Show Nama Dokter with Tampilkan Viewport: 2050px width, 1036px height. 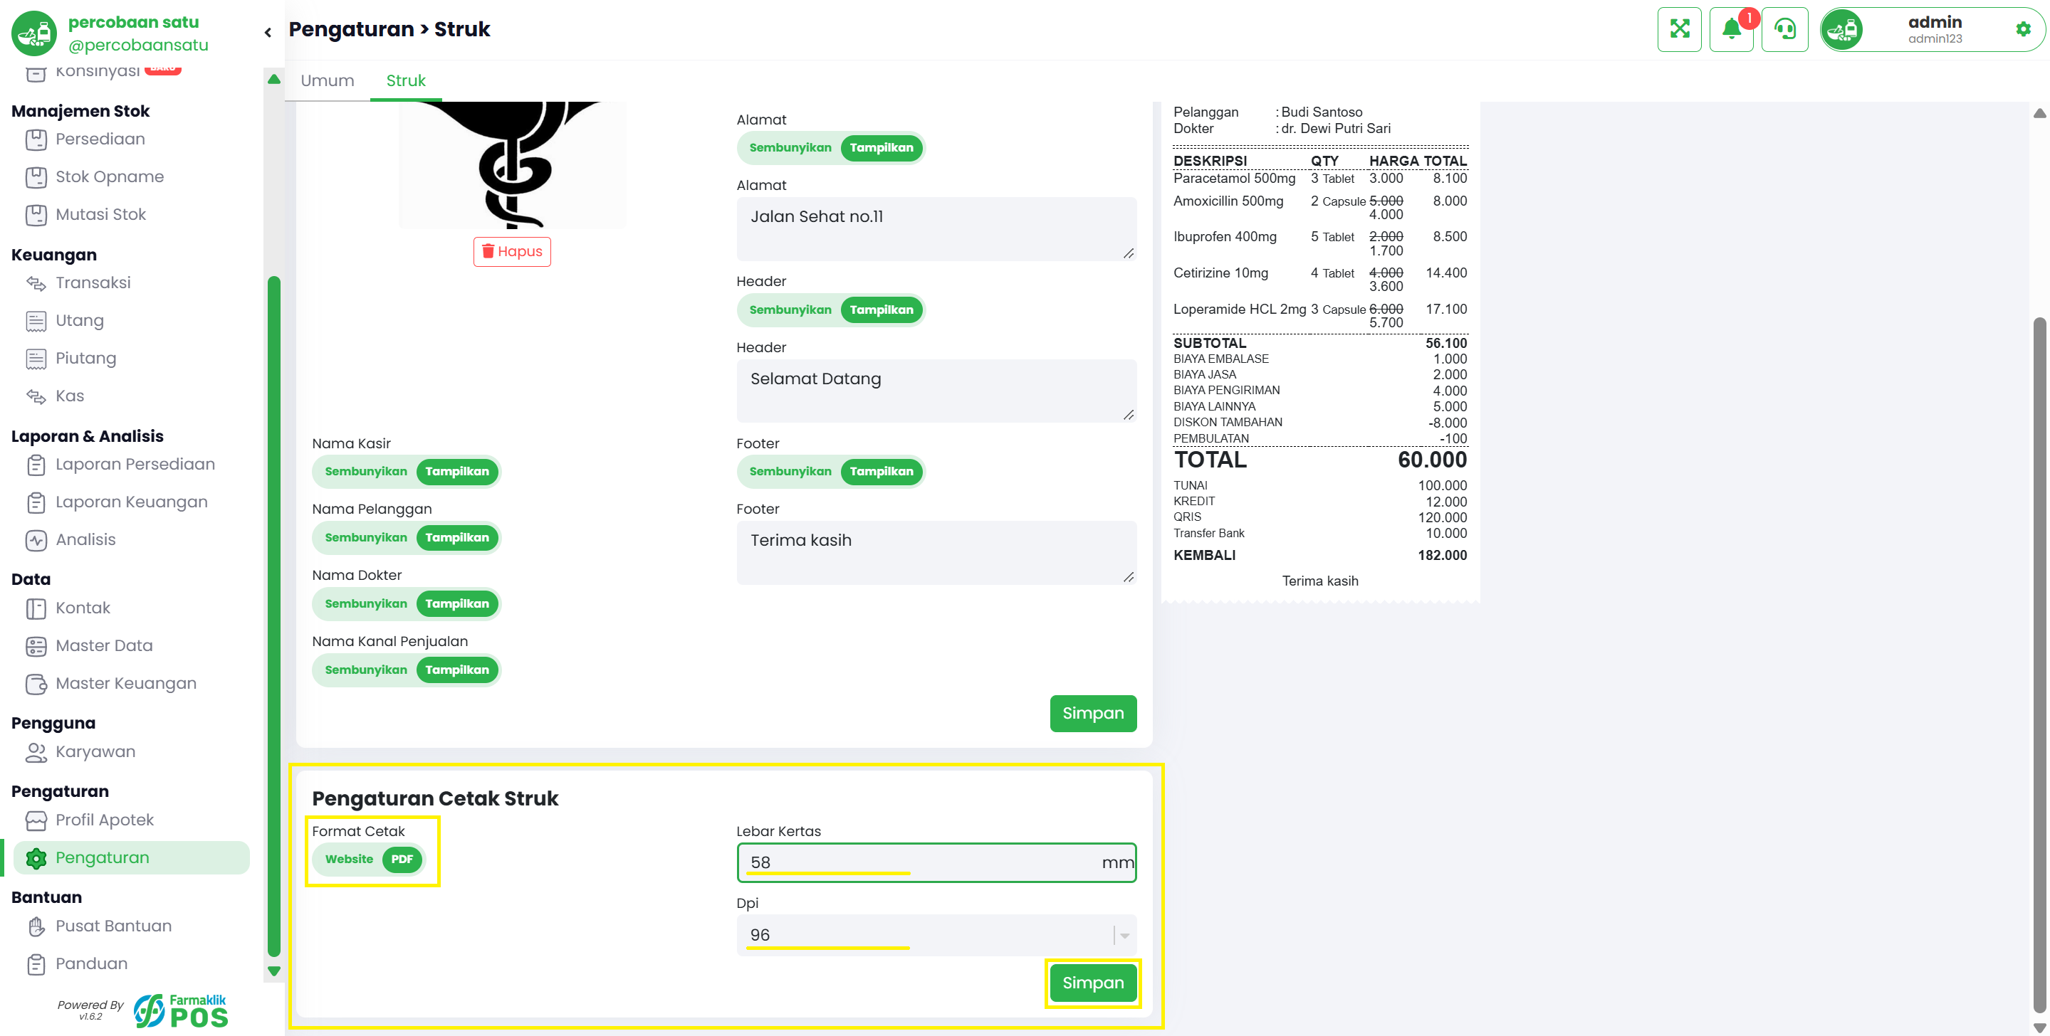[x=457, y=603]
